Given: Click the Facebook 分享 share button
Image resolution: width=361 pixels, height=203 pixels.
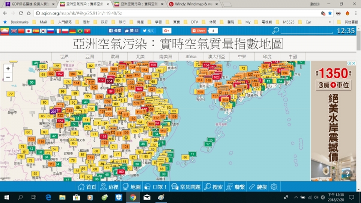Looking at the screenshot, I should [115, 31].
